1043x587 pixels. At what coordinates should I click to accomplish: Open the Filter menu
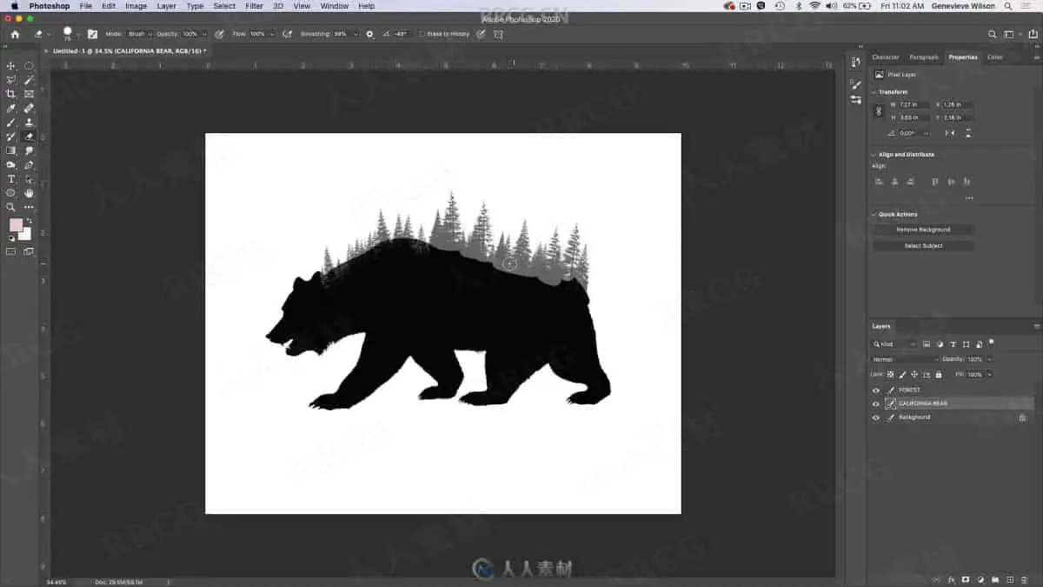(254, 6)
